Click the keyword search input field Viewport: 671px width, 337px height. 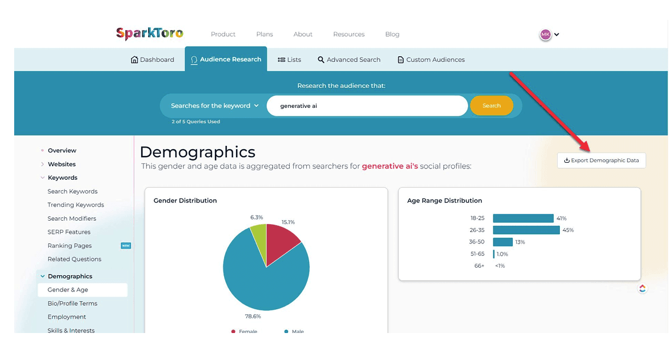pos(367,106)
